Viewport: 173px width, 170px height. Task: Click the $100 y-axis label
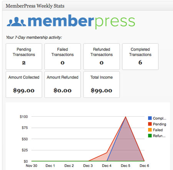click(x=24, y=117)
